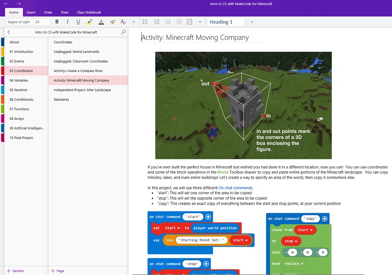Click the page title Activity: Minecraft Moving Company
392x275 pixels.
pos(195,37)
